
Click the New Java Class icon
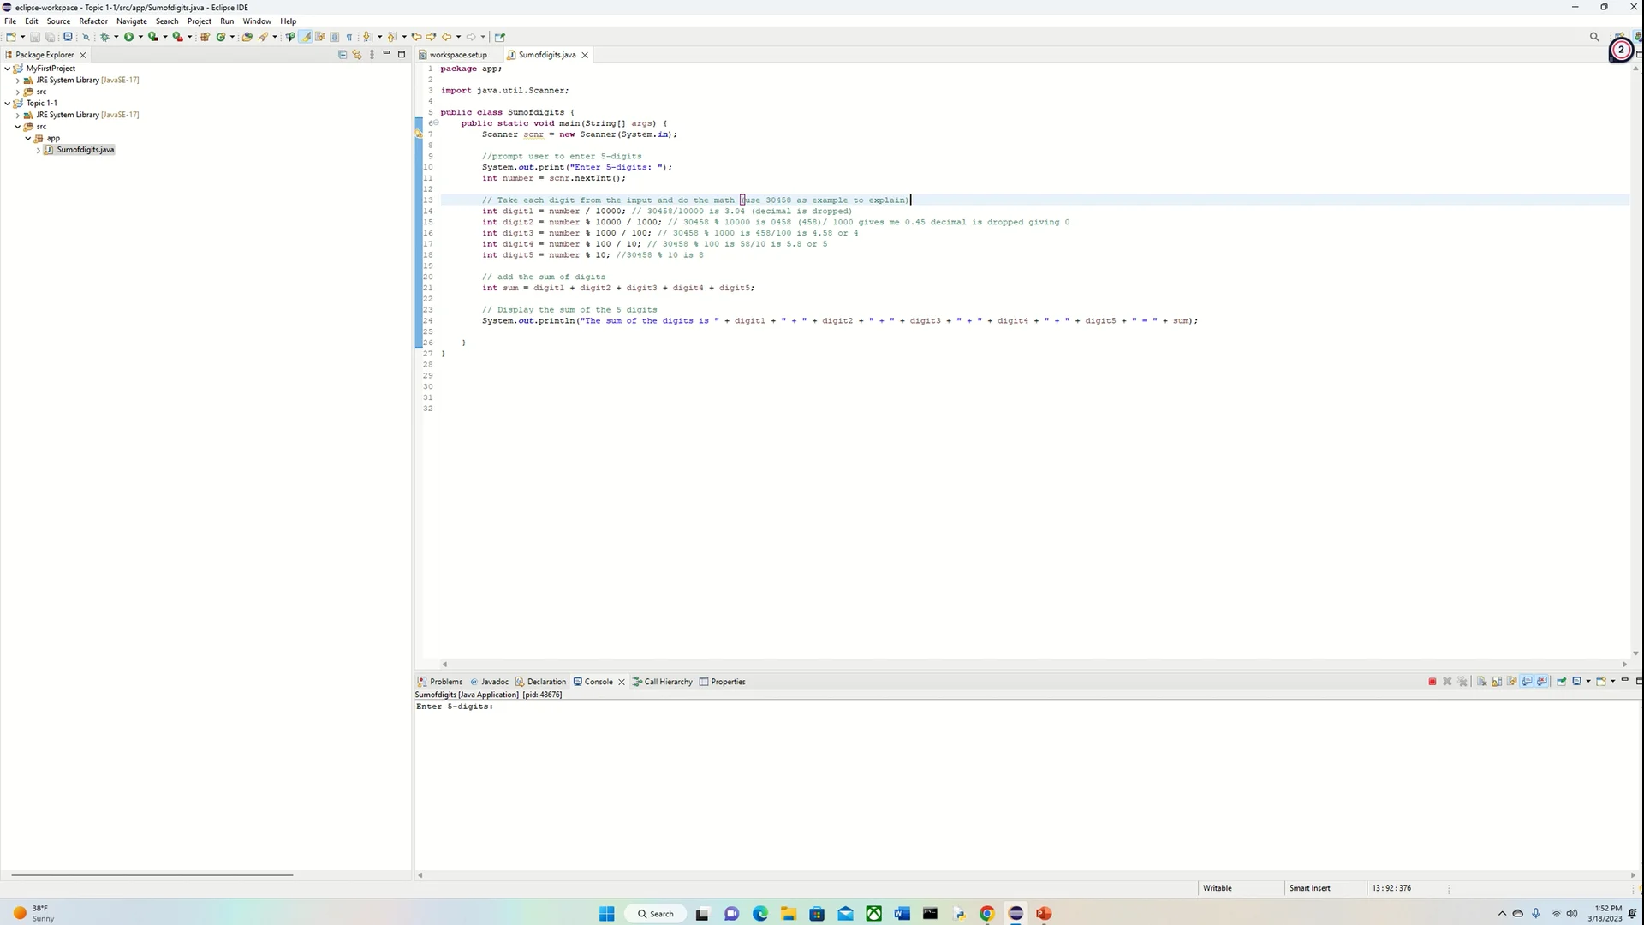point(221,37)
